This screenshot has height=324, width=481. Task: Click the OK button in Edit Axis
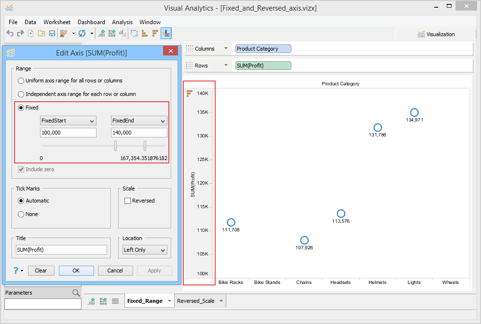[x=76, y=270]
